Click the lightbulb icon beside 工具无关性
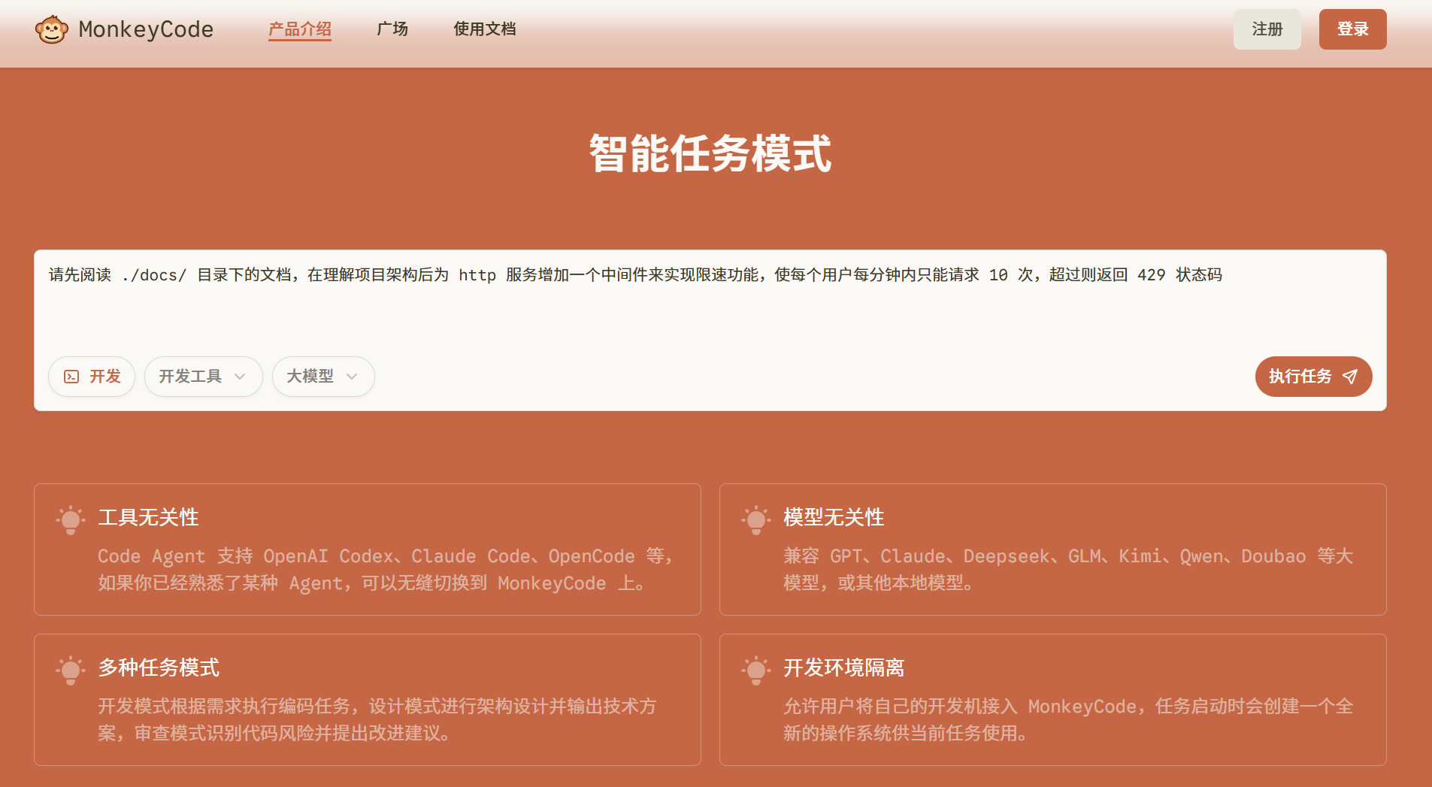Image resolution: width=1432 pixels, height=787 pixels. (71, 519)
